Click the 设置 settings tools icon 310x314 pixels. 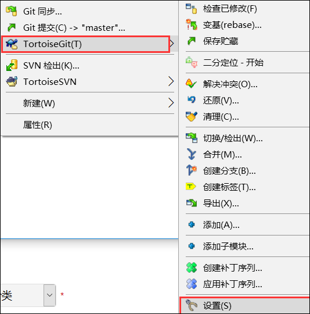pyautogui.click(x=192, y=305)
